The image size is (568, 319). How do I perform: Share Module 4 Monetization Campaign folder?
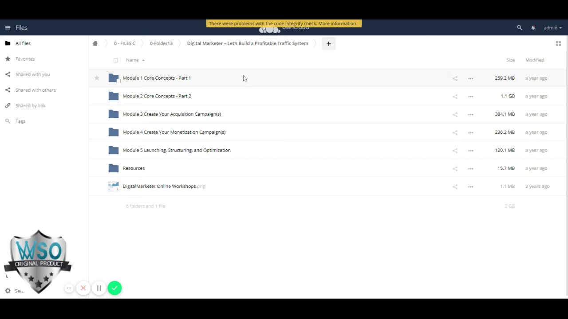pos(455,132)
